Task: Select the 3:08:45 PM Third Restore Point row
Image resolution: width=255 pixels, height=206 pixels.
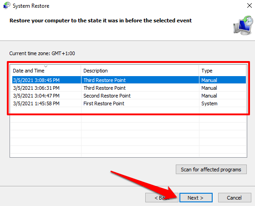Action: (129, 80)
